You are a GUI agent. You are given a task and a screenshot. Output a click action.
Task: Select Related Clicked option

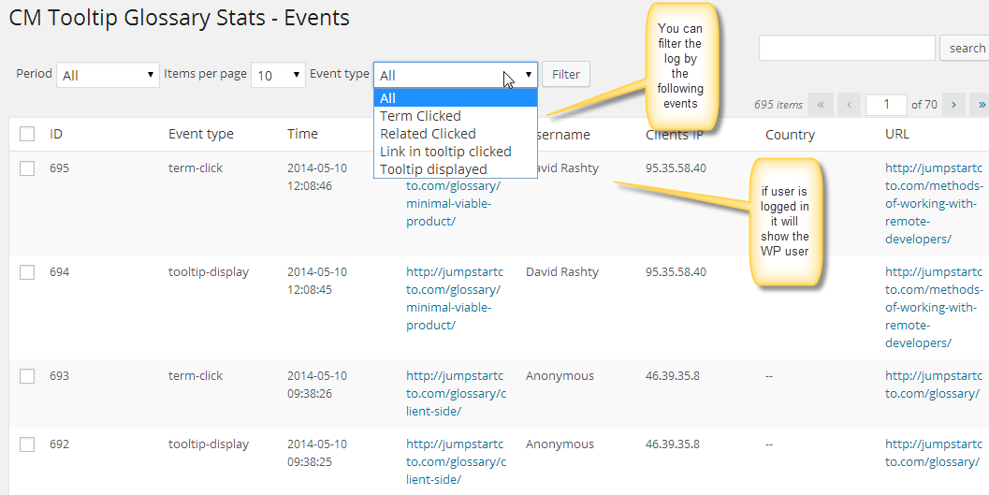[428, 134]
